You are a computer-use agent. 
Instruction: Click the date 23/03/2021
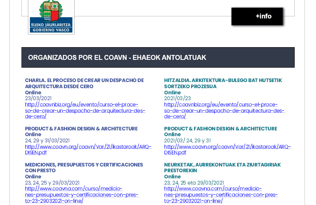point(38,98)
